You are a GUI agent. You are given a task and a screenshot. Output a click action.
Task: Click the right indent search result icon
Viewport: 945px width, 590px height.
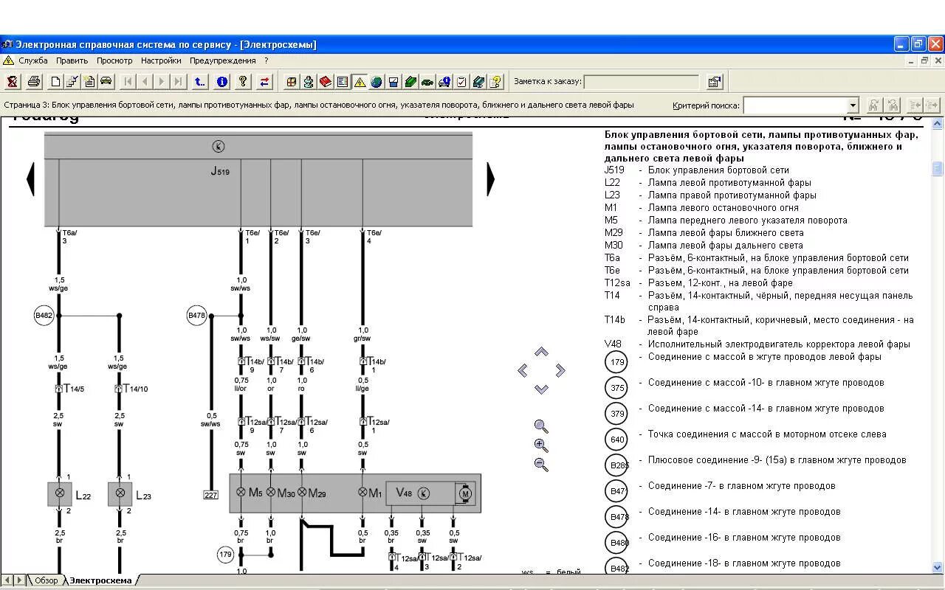[x=932, y=105]
